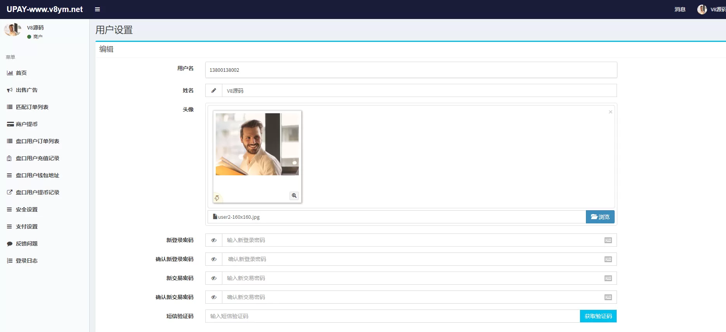This screenshot has width=726, height=332.
Task: Open 登录日志 sidebar entry
Action: [26, 261]
